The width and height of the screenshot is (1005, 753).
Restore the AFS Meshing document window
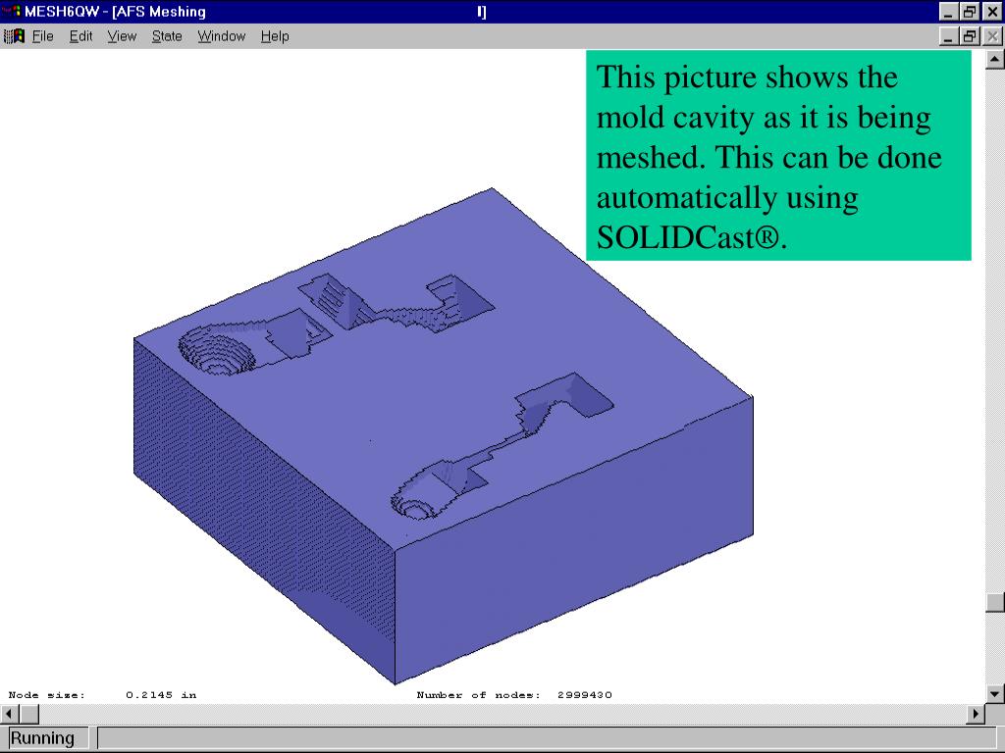(x=969, y=36)
